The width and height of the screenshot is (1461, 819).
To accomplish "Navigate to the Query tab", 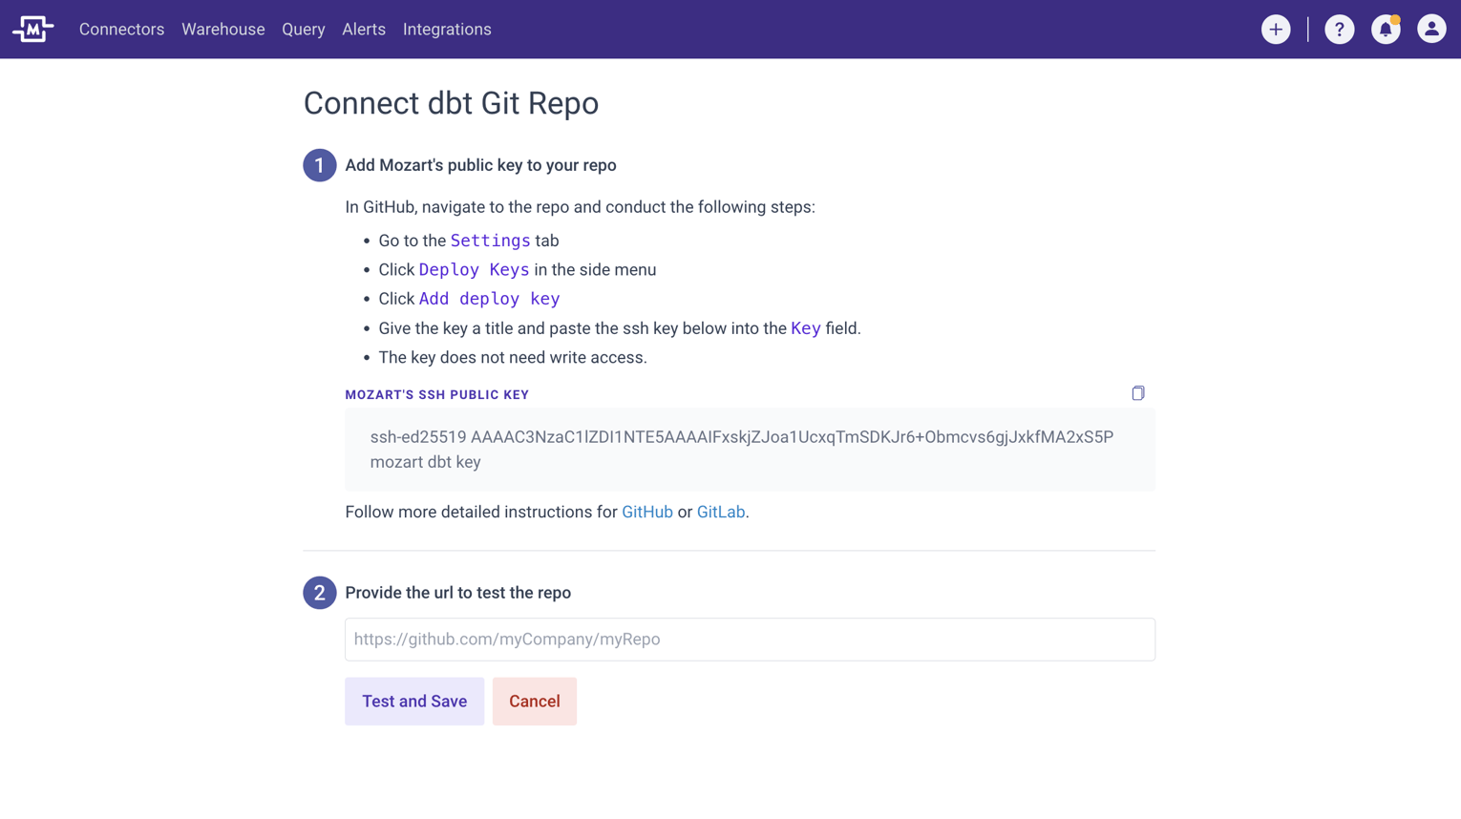I will click(x=303, y=30).
